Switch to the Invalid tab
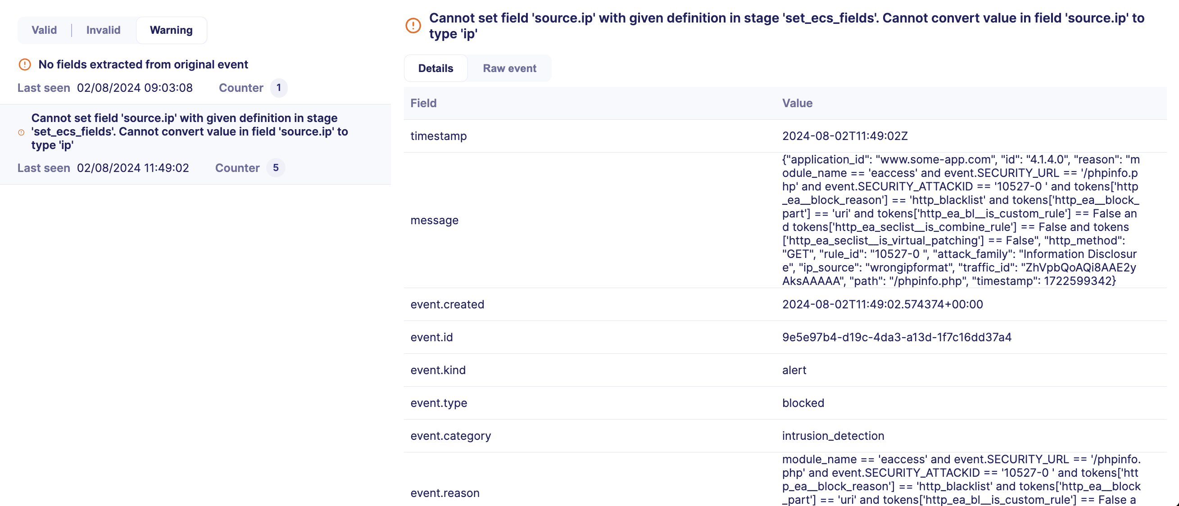1179x506 pixels. point(103,30)
